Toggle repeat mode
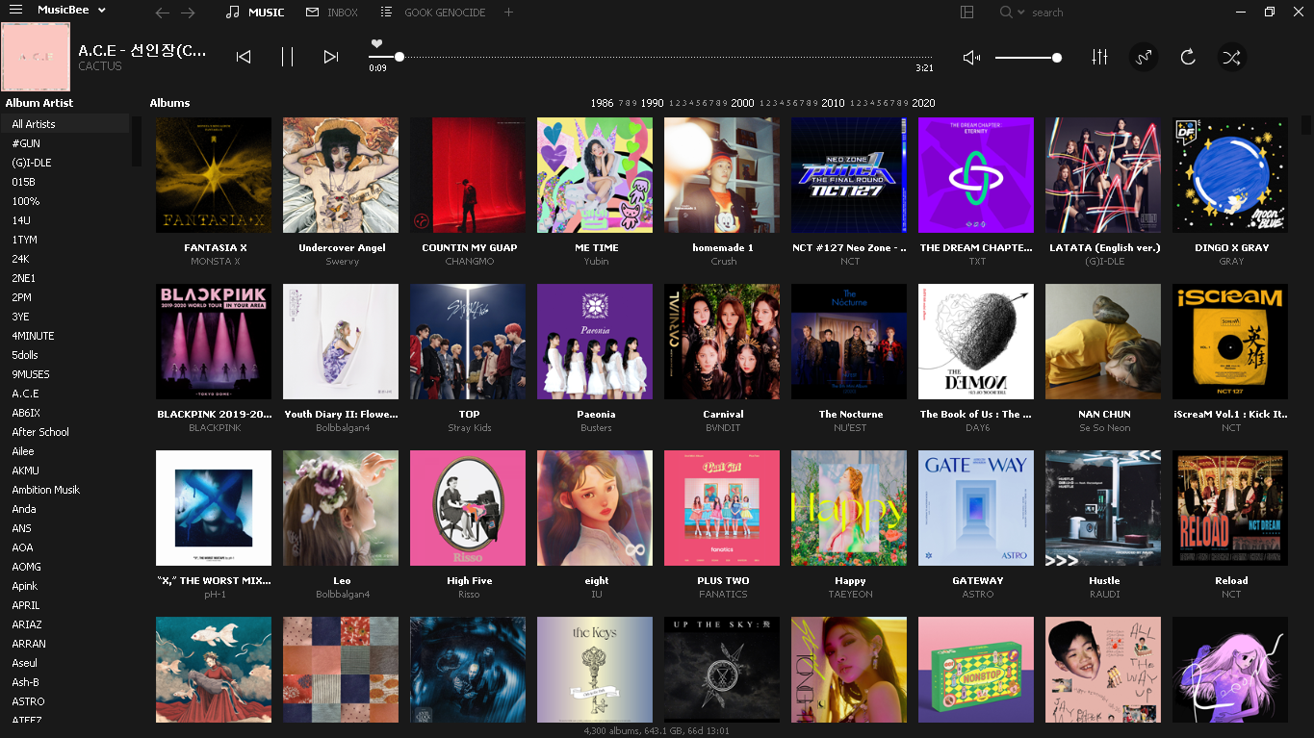The width and height of the screenshot is (1314, 738). pyautogui.click(x=1188, y=57)
